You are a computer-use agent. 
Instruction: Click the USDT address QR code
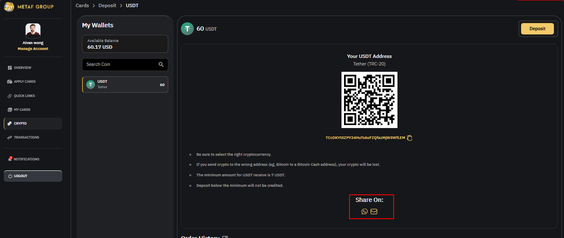[x=369, y=100]
